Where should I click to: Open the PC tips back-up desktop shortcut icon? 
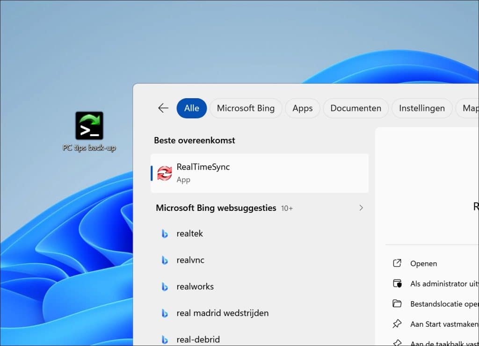[x=89, y=125]
